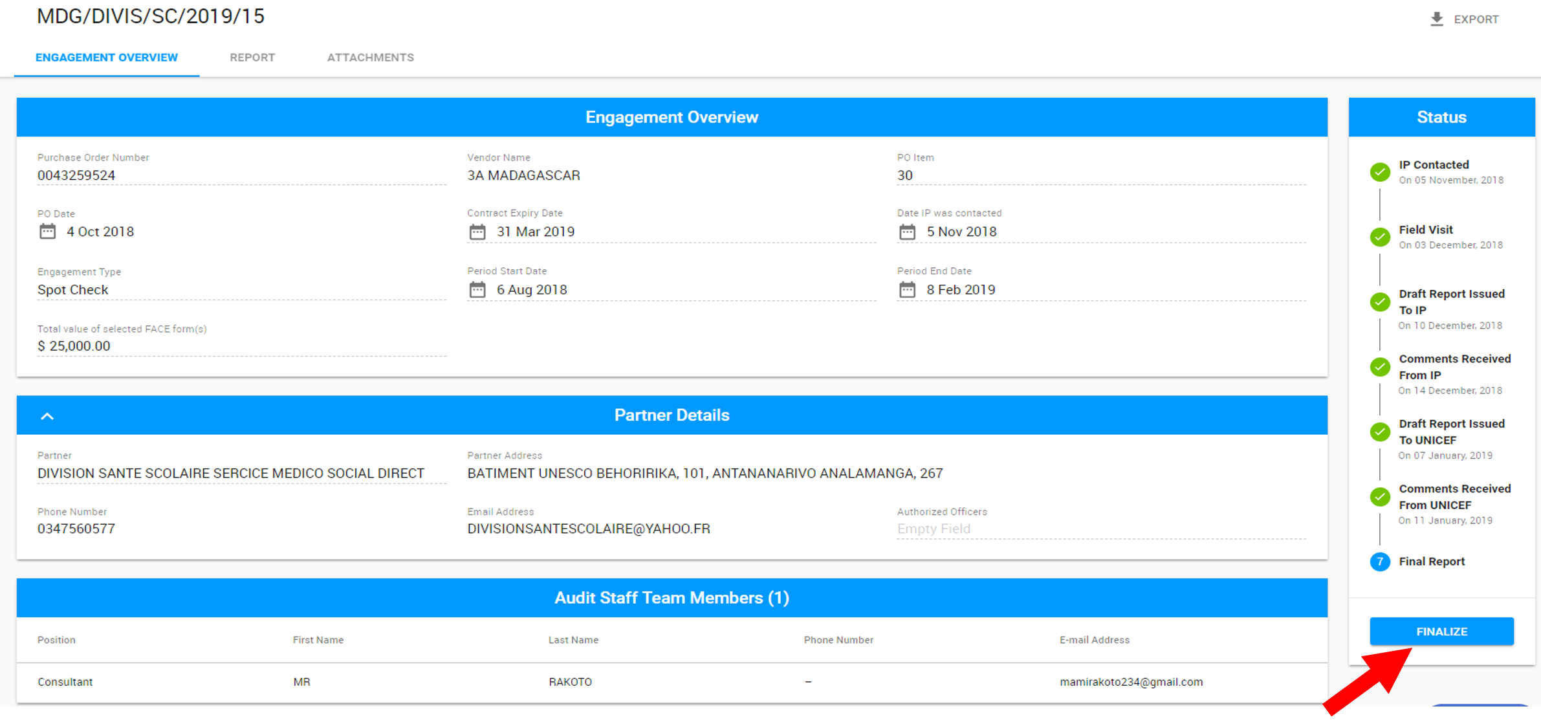Click the Period End Date calendar icon

[908, 289]
